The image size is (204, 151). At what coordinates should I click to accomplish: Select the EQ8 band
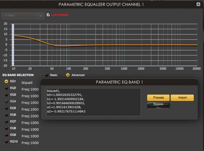pos(6,128)
